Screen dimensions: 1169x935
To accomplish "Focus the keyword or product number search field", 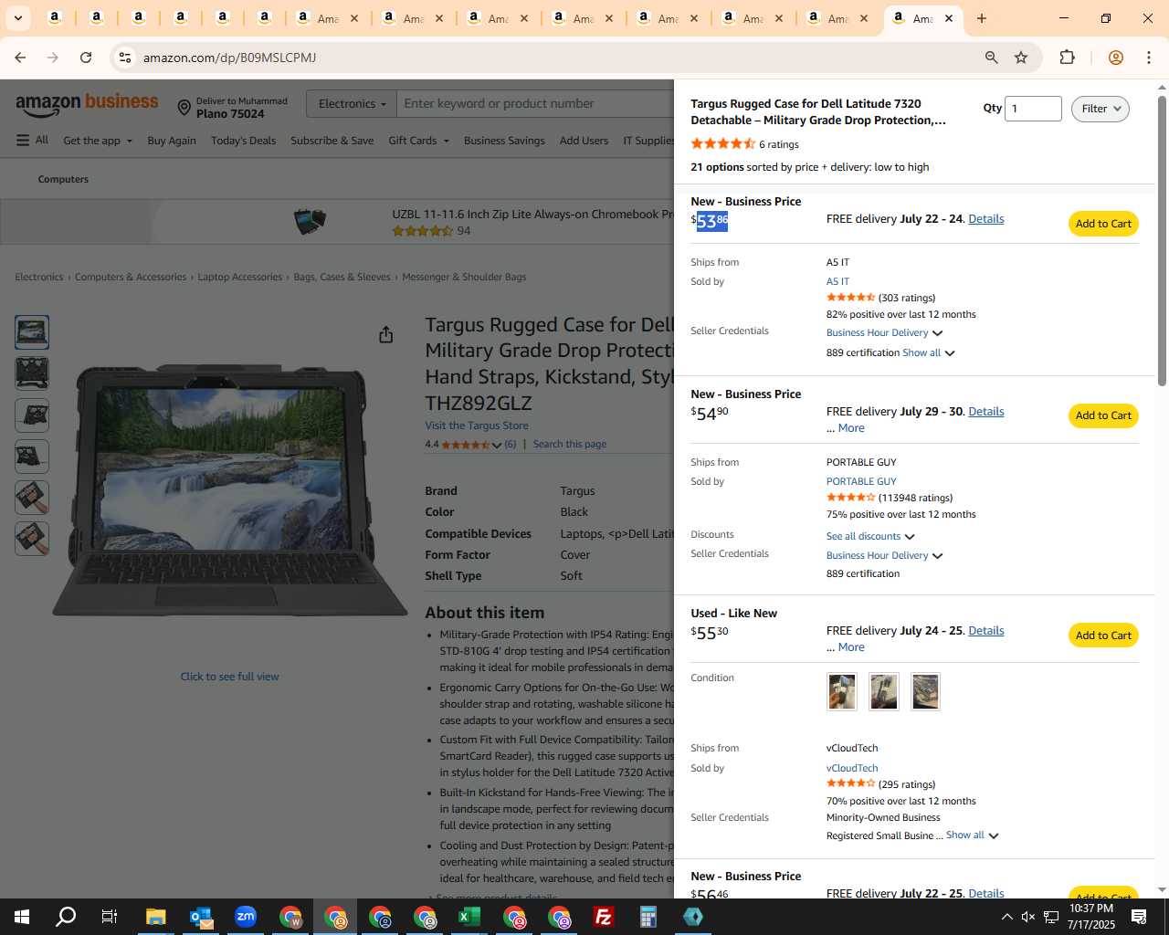I will coord(535,104).
